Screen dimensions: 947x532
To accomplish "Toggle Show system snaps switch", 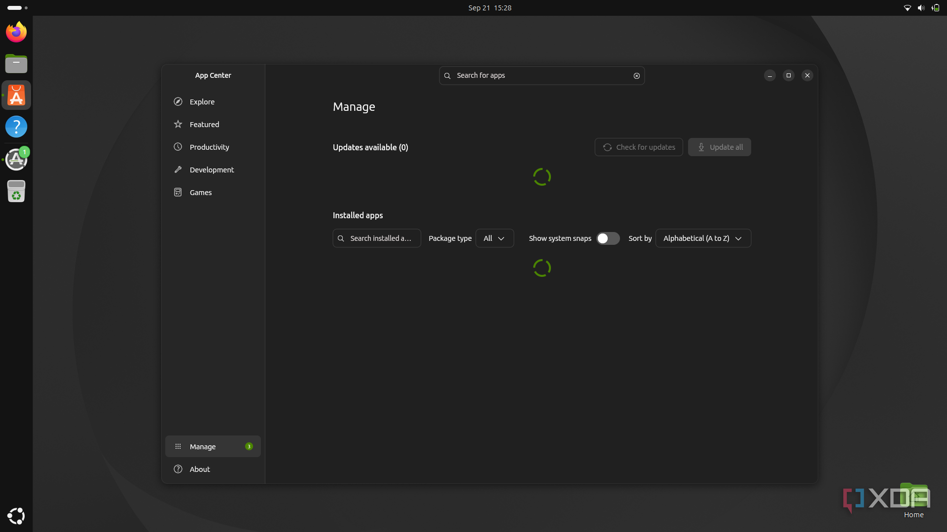I will pos(608,238).
